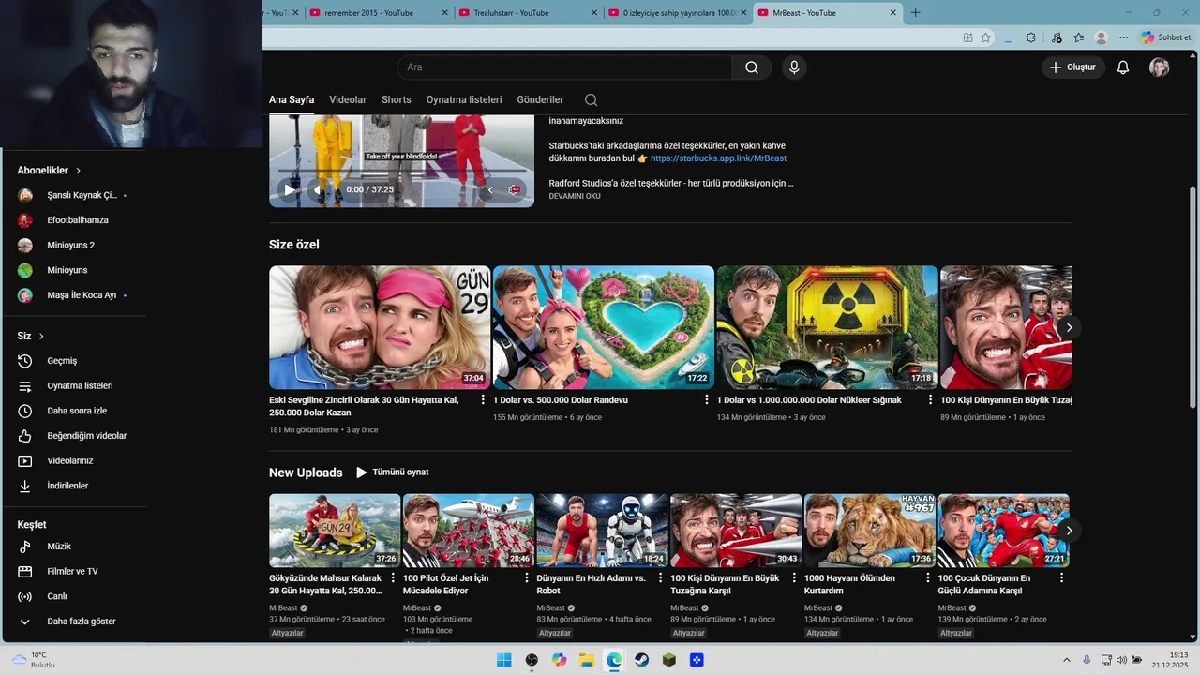The width and height of the screenshot is (1200, 675).
Task: Open Copilot Sohbet et button in Edge
Action: point(1165,37)
